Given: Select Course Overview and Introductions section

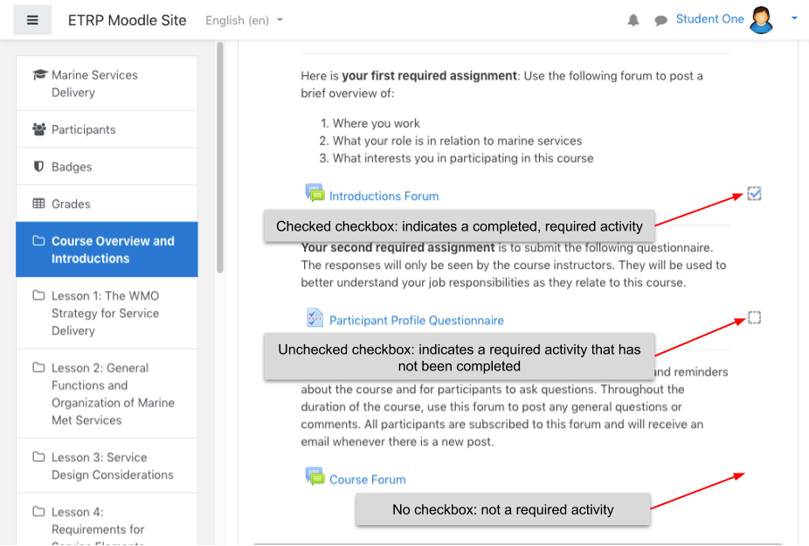Looking at the screenshot, I should pyautogui.click(x=107, y=250).
